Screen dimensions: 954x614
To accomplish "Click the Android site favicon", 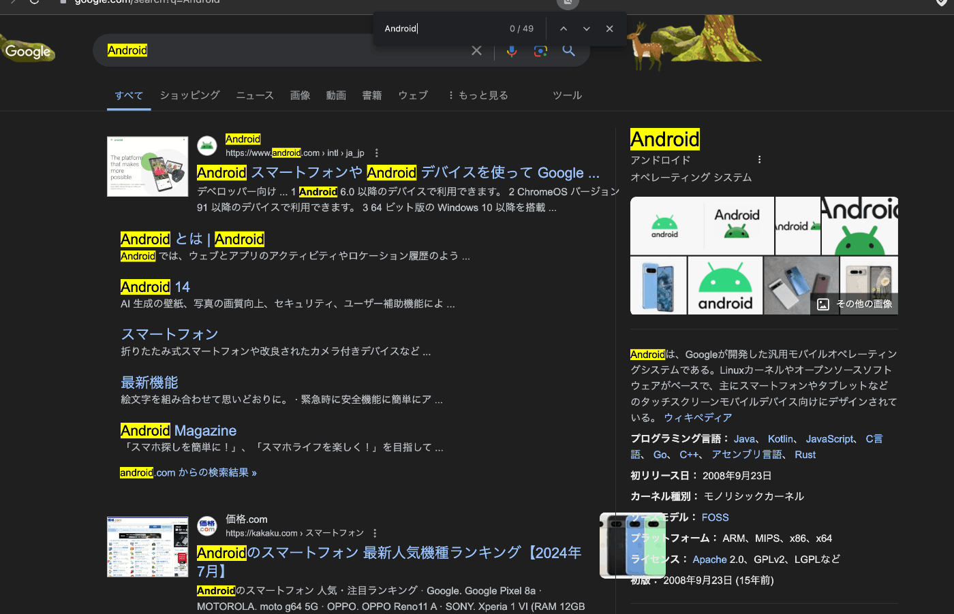I will 207,146.
